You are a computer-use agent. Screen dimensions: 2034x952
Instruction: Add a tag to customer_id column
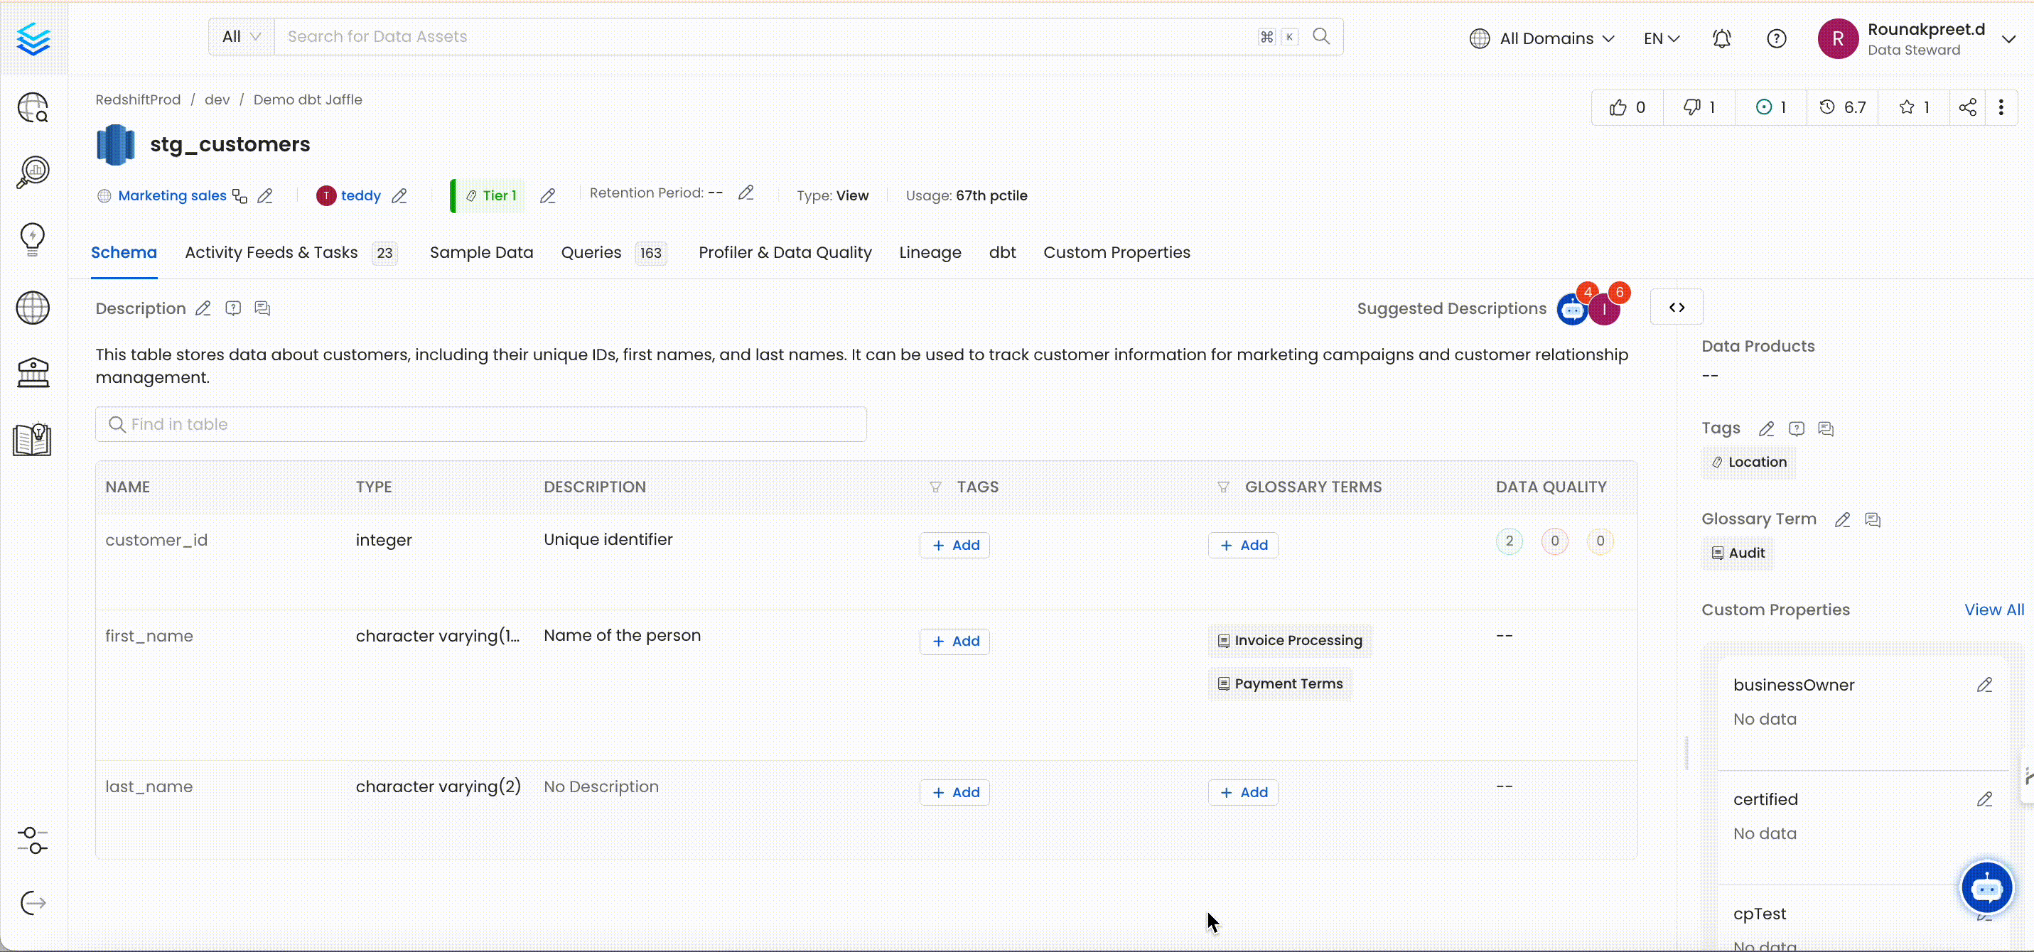(x=954, y=545)
